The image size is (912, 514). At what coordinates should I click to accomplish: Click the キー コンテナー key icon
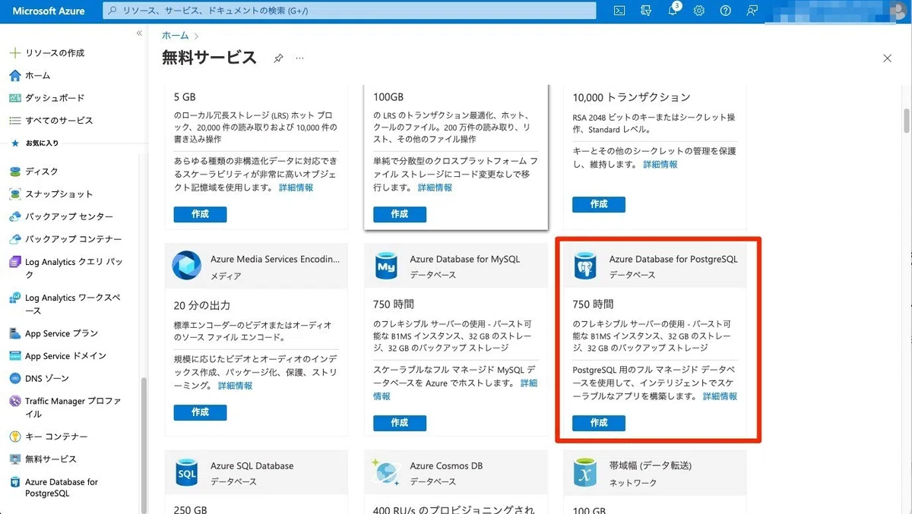(14, 437)
